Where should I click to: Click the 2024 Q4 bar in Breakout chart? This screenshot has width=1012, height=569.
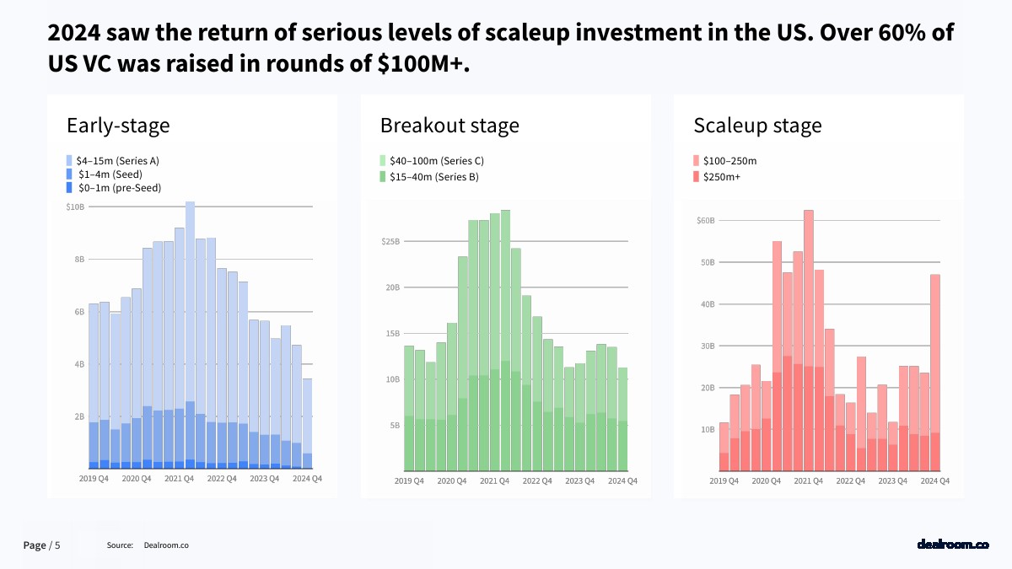pos(622,417)
